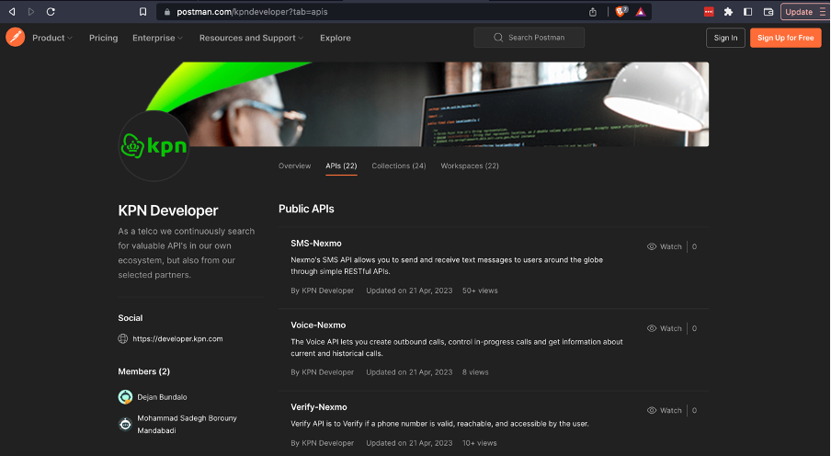Viewport: 831px width, 456px height.
Task: Click the SMS-Nexmo description text
Action: coord(447,266)
